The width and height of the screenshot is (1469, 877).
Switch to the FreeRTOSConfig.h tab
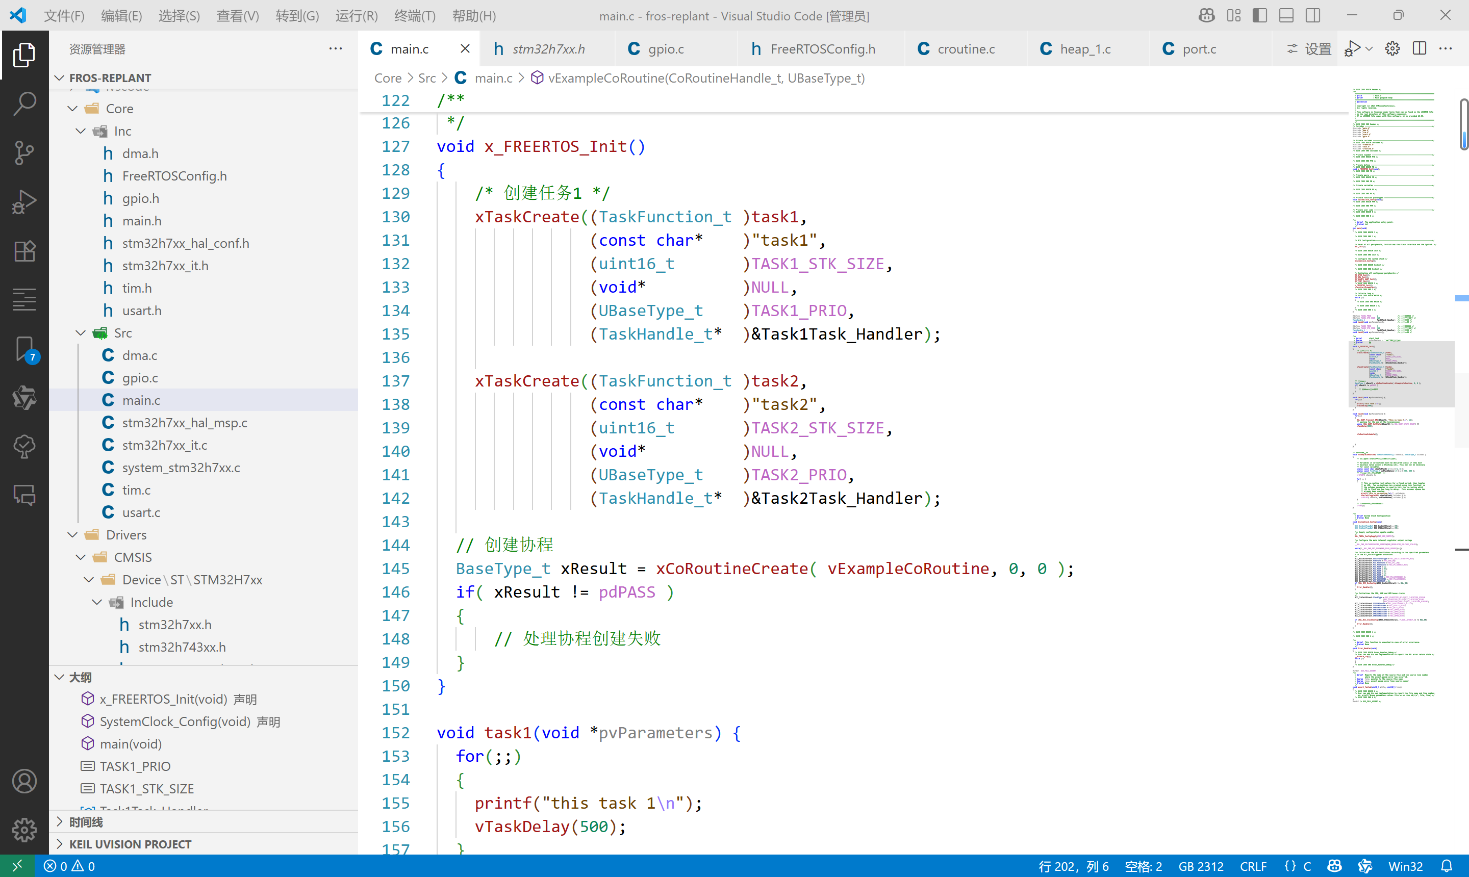tap(821, 48)
